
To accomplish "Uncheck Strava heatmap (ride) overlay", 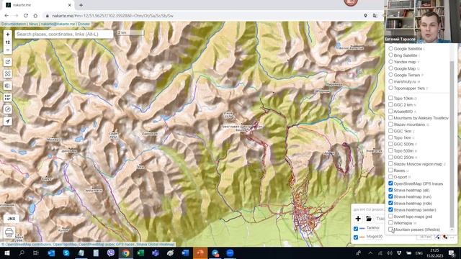I will (390, 203).
